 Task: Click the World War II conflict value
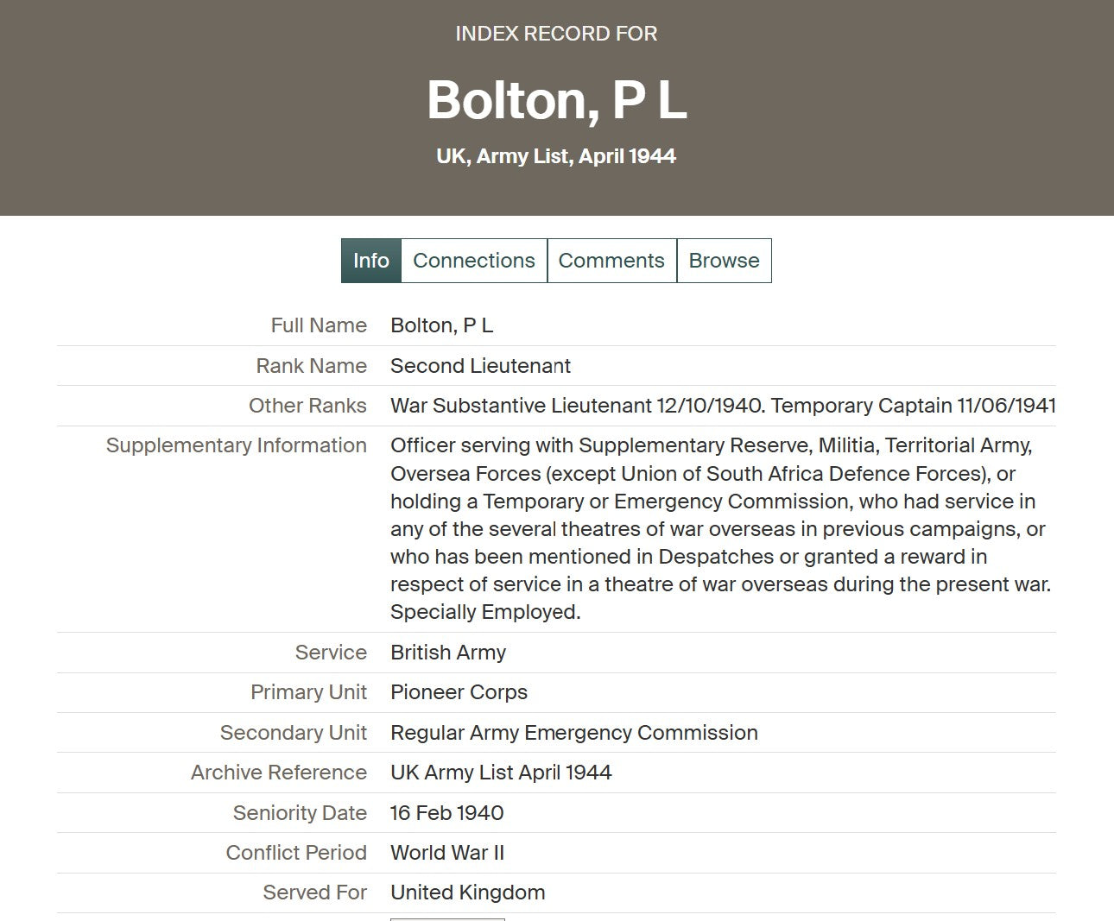447,853
